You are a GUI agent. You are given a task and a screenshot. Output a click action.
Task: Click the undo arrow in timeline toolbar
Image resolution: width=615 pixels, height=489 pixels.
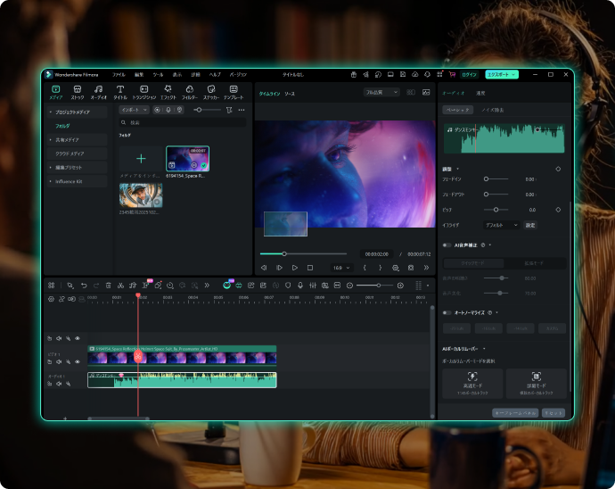(x=84, y=286)
